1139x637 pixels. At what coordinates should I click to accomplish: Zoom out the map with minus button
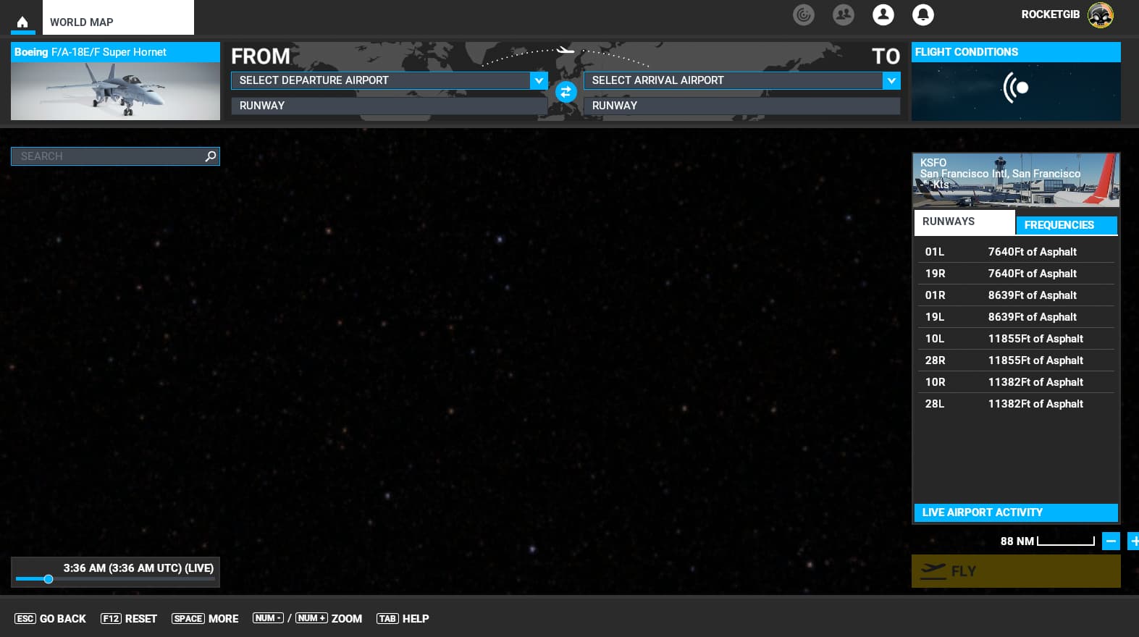pyautogui.click(x=1111, y=541)
